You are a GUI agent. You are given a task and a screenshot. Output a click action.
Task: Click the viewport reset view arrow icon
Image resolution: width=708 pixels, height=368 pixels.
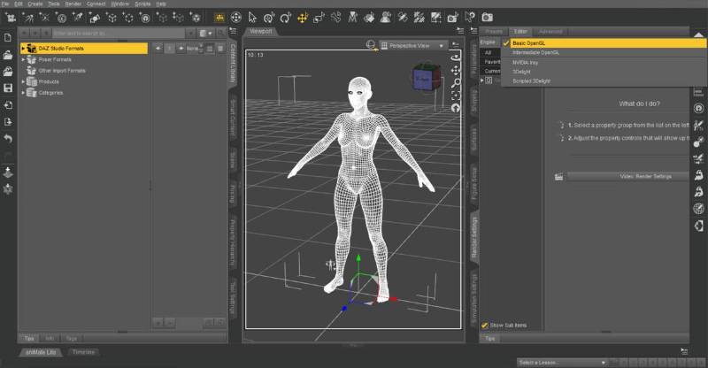click(456, 108)
